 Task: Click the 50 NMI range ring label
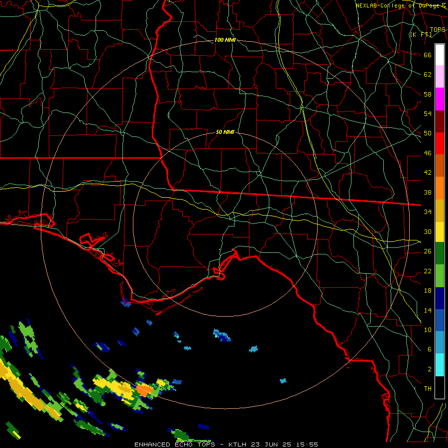point(225,132)
